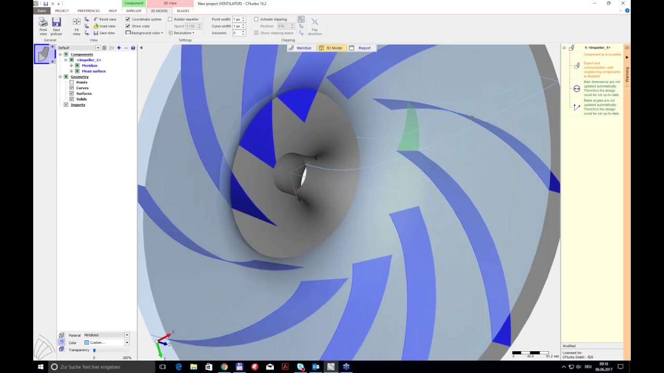The width and height of the screenshot is (664, 373).
Task: Open the PROJECT ribbon tab
Action: [62, 11]
